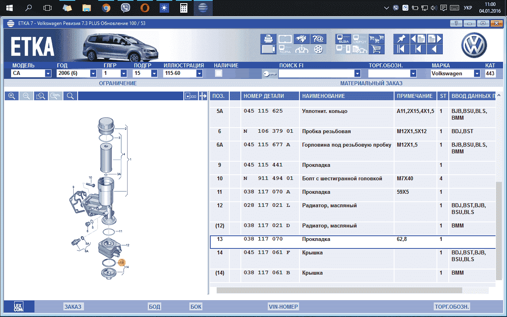Zoom in on the parts illustration

(12, 96)
